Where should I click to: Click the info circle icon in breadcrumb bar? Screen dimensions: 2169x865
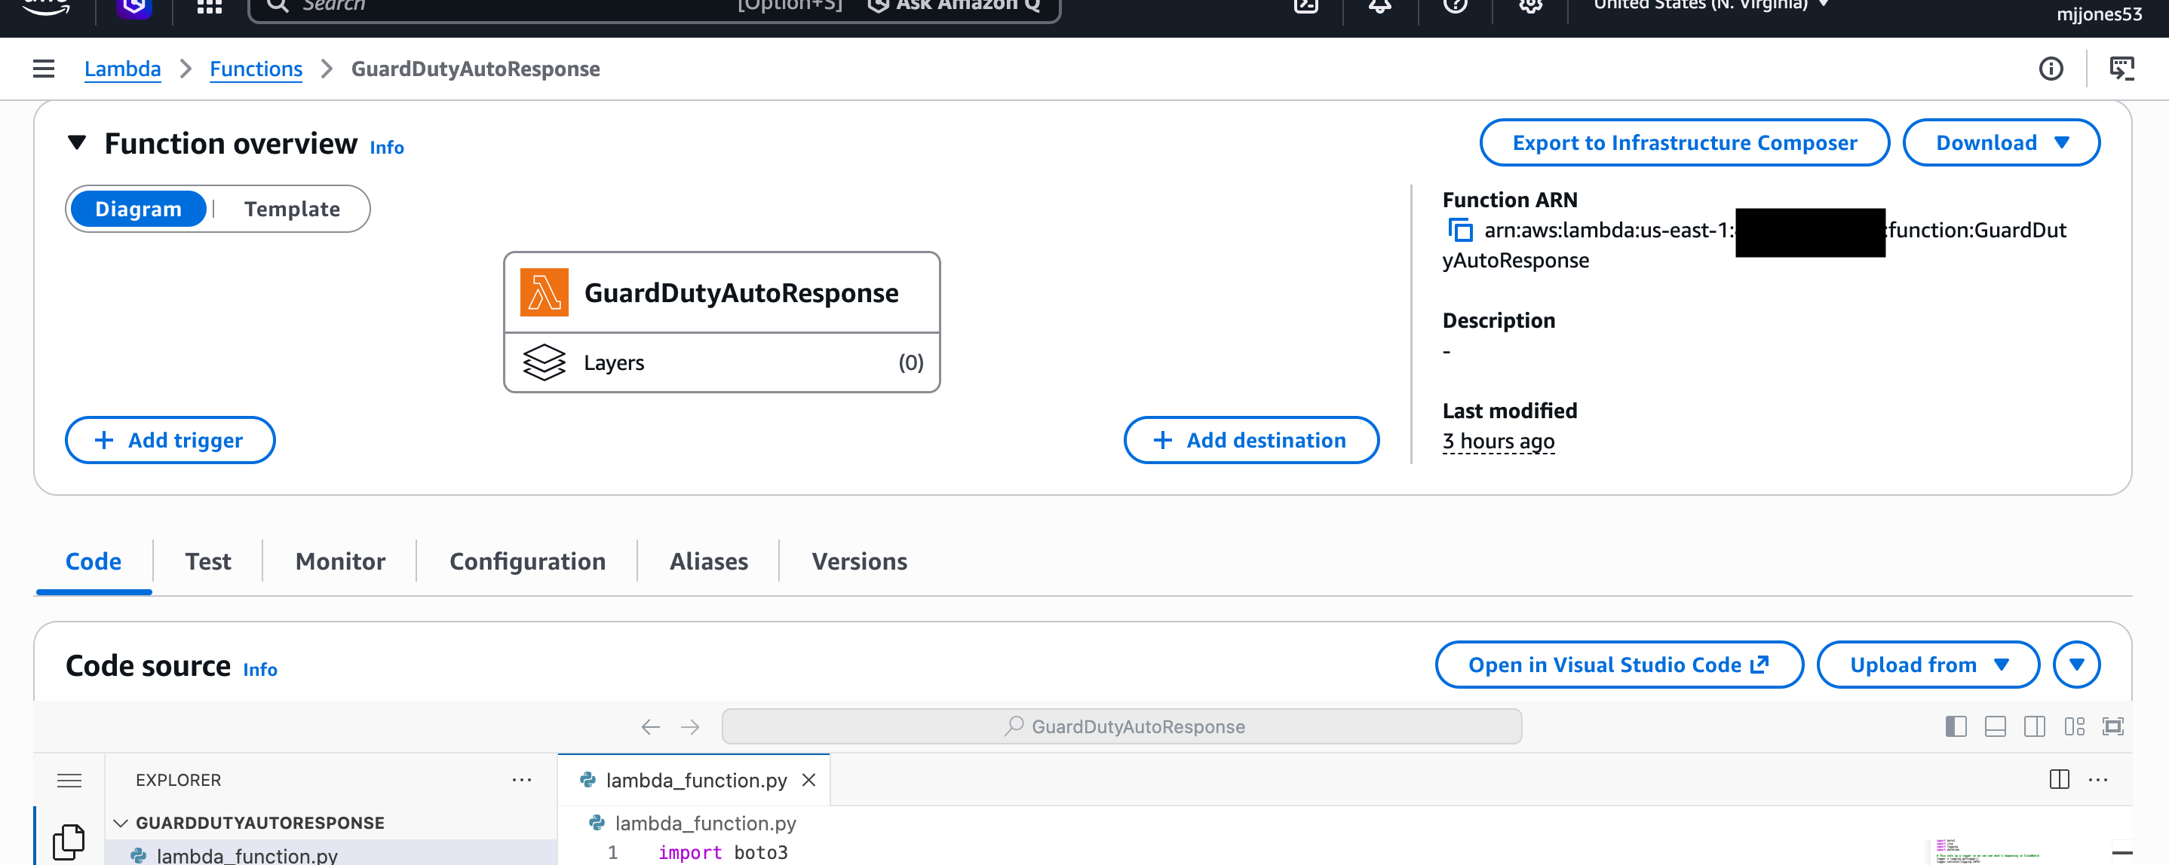click(x=2051, y=69)
